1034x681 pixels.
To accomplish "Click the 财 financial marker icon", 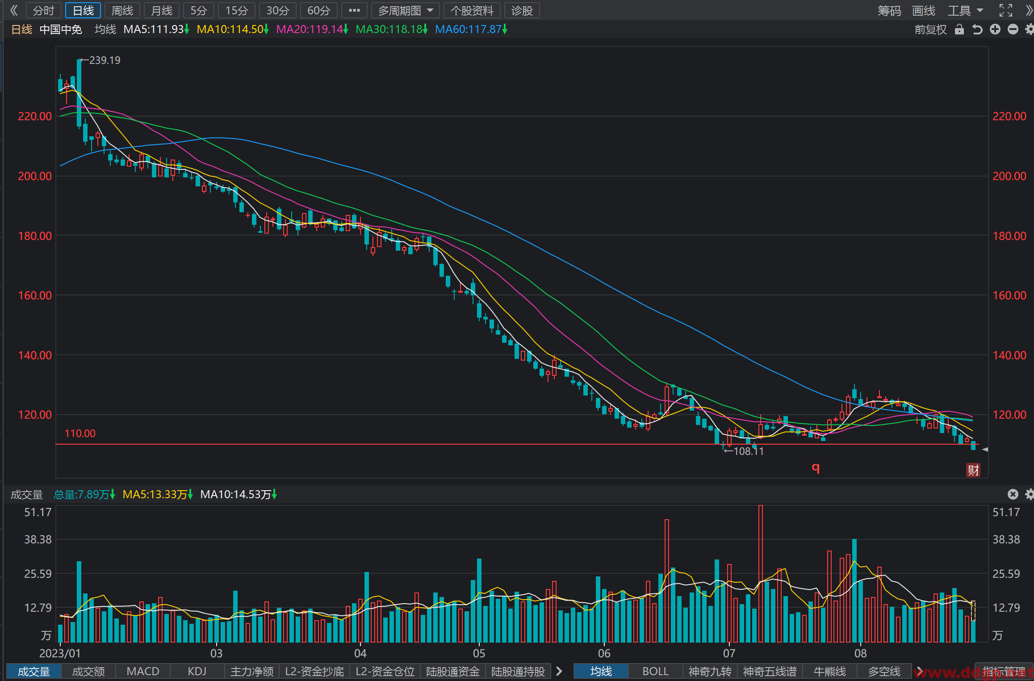I will [973, 470].
